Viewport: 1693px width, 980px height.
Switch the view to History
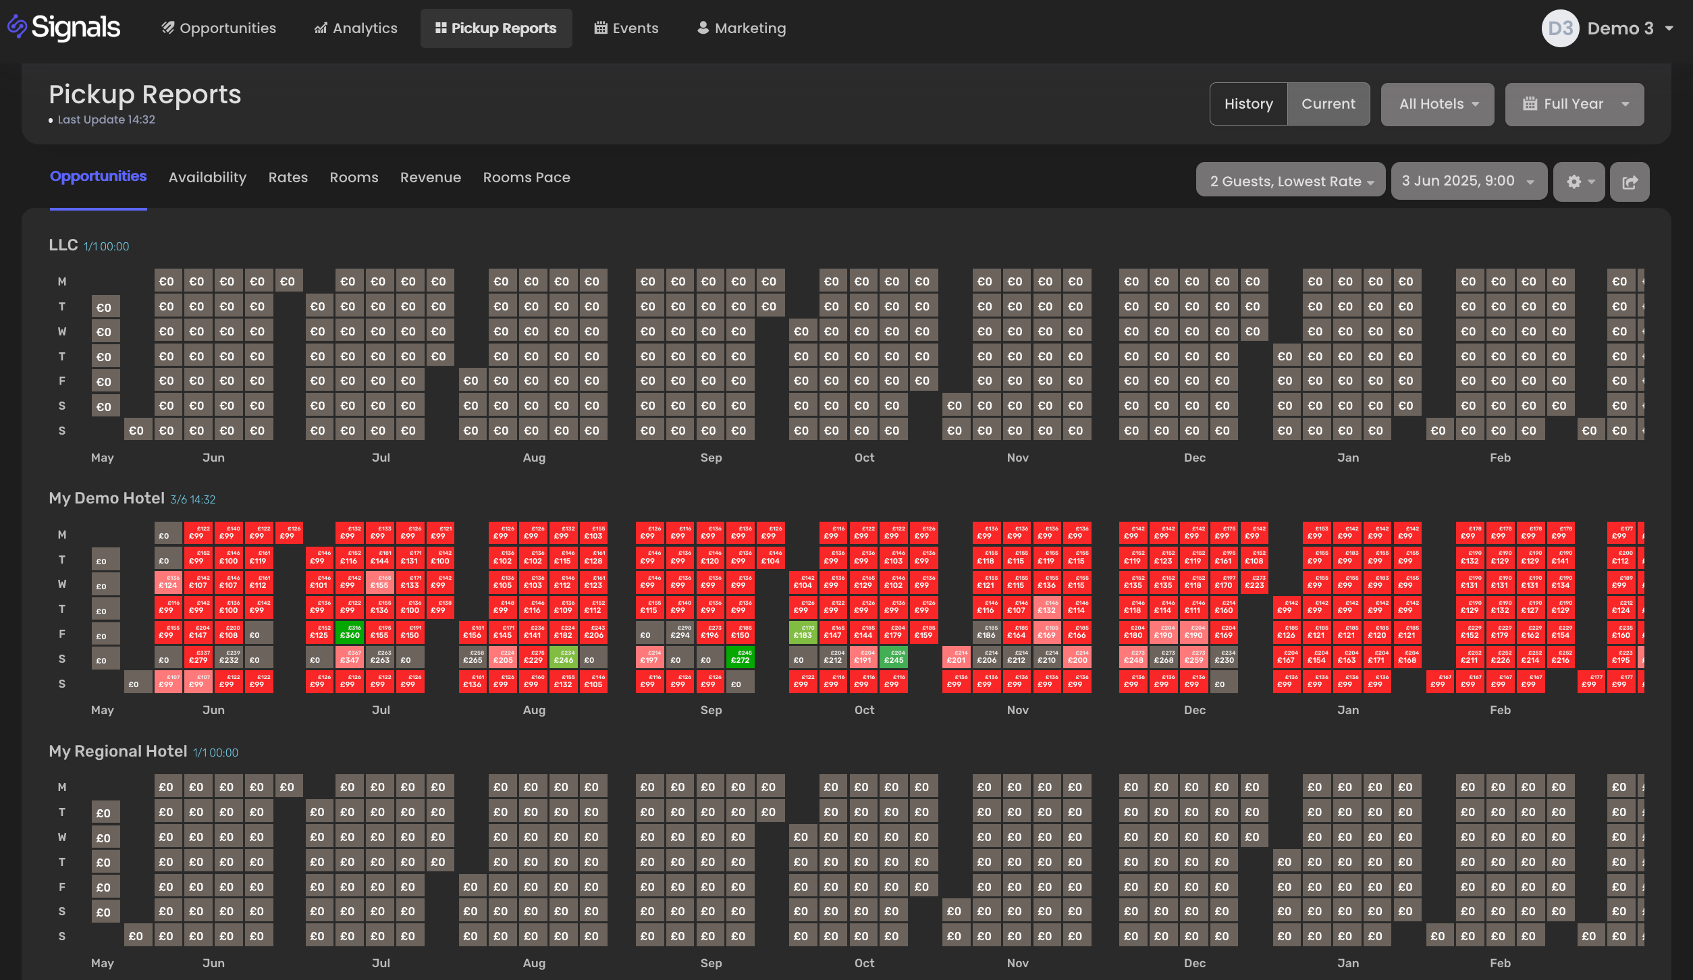coord(1248,104)
